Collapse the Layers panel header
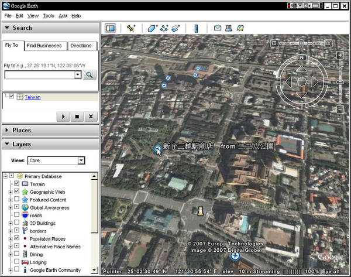Screen dimensions: 351x277 click(50, 144)
